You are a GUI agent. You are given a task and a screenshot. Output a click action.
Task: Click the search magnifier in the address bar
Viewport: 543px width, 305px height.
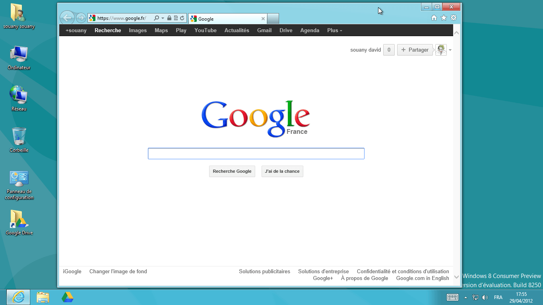click(157, 18)
